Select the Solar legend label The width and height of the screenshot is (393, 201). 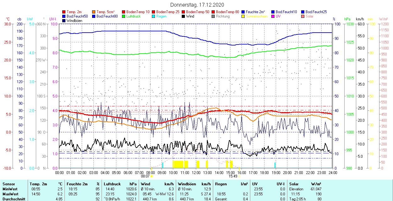pyautogui.click(x=309, y=16)
